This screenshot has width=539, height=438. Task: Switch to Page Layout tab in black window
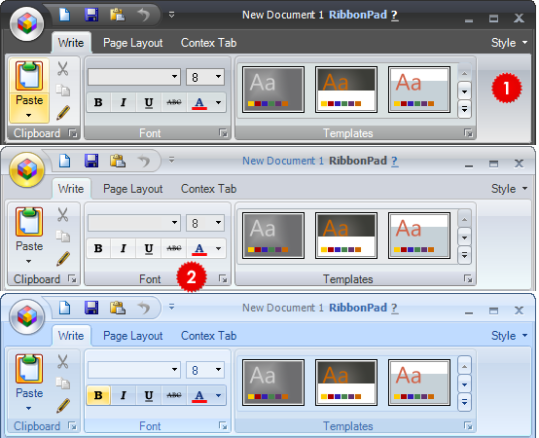point(133,43)
